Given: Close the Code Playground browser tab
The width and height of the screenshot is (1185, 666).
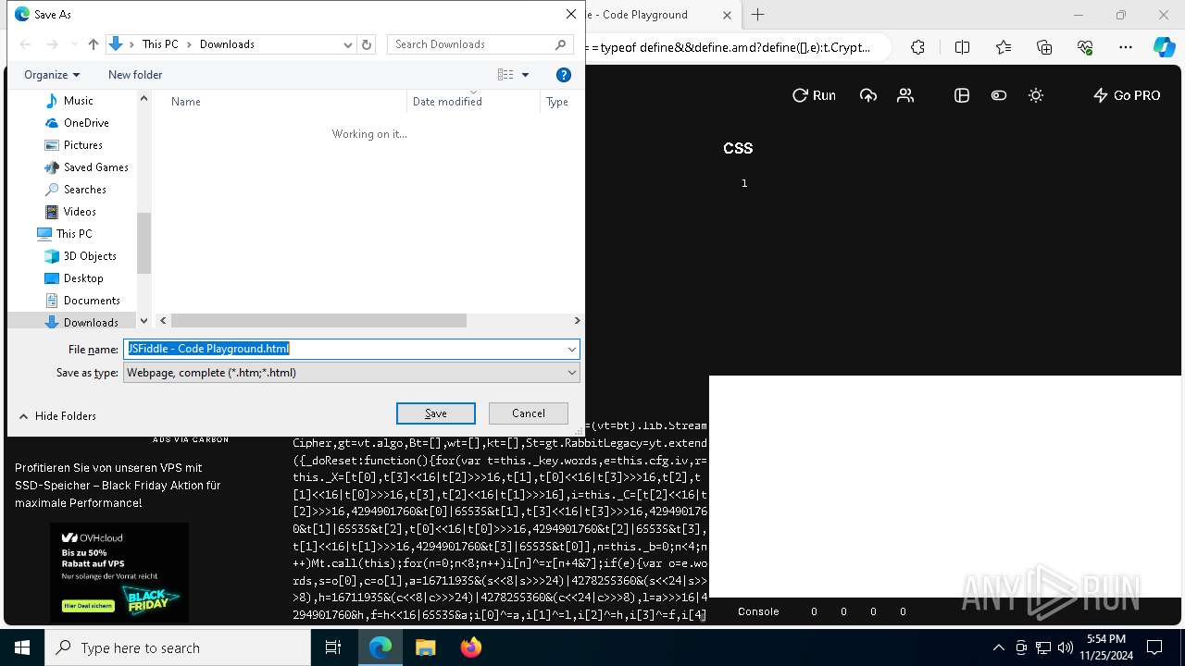Looking at the screenshot, I should click(727, 15).
